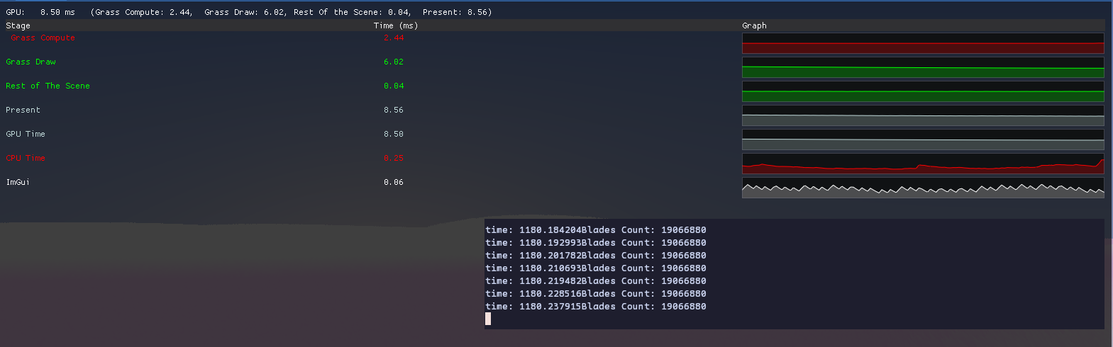Open the Grass Compute red graph
Image resolution: width=1113 pixels, height=347 pixels.
click(x=923, y=43)
